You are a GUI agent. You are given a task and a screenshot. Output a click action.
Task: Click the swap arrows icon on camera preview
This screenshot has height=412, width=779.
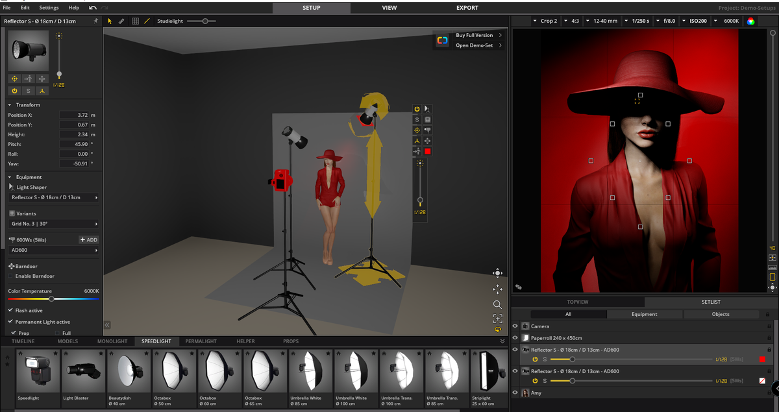(518, 286)
